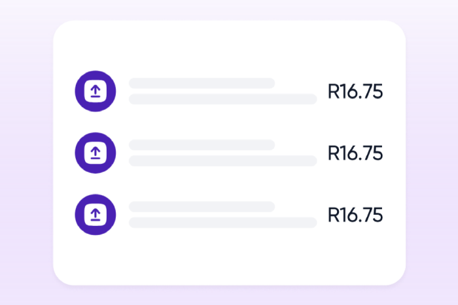Image resolution: width=458 pixels, height=305 pixels.
Task: Click the lavender background above the white card
Action: 229,9
